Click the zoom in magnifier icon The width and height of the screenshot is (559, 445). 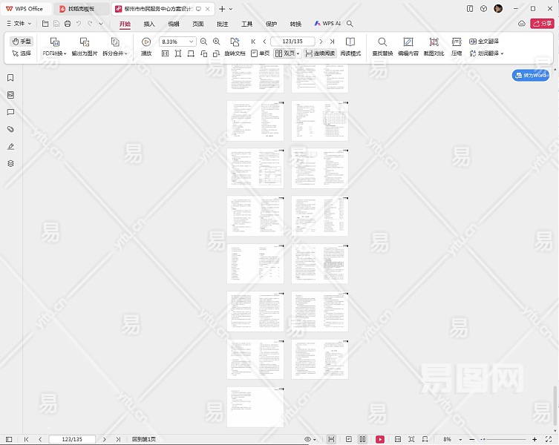point(216,42)
